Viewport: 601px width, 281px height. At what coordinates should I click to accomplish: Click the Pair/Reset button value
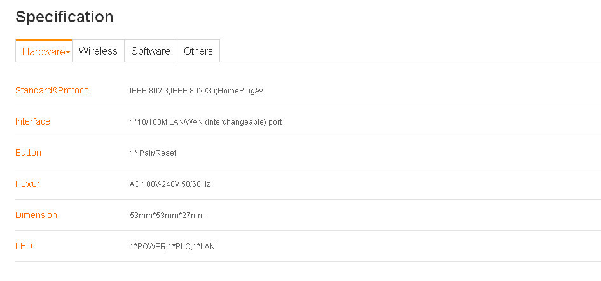pos(156,153)
